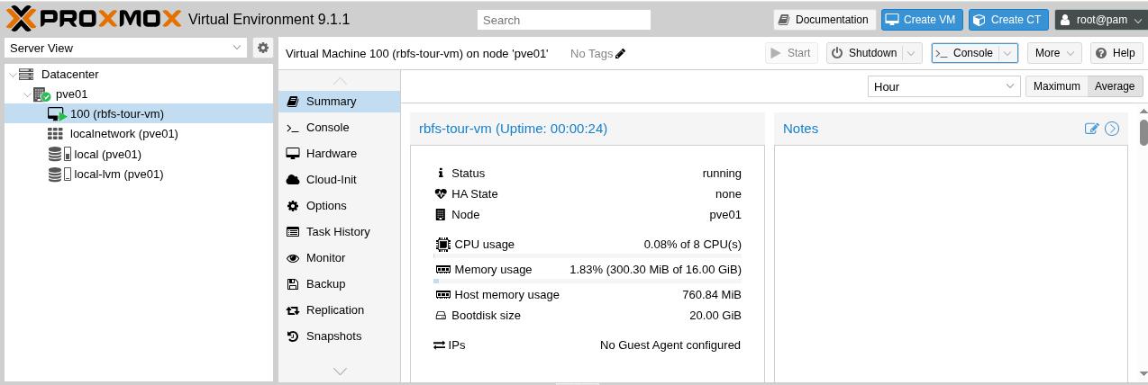Click the down arrow below side tabs
Image resolution: width=1148 pixels, height=385 pixels.
340,371
